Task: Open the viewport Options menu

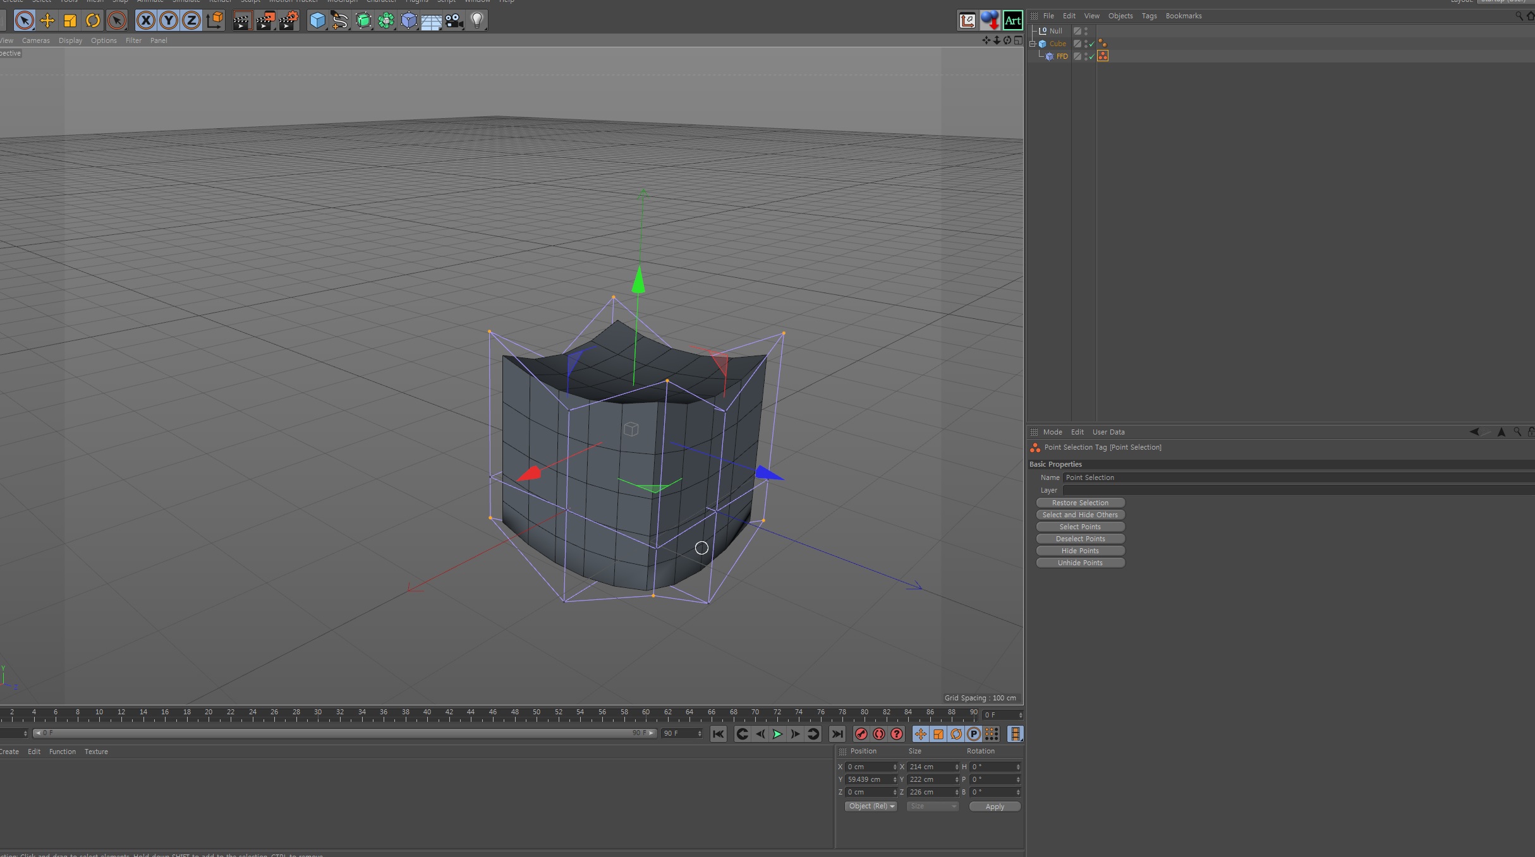Action: (x=104, y=40)
